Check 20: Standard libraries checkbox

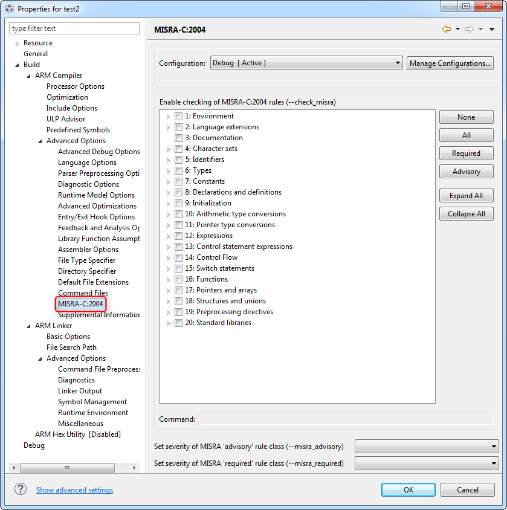(178, 323)
